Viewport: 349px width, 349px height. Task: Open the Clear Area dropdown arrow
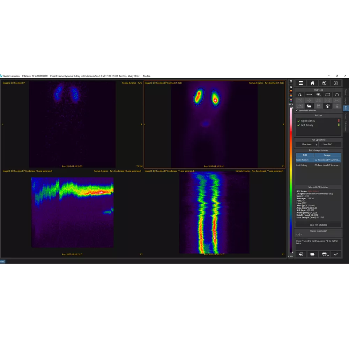coord(316,144)
